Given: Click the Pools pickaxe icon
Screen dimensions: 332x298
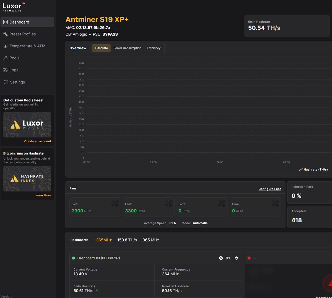Looking at the screenshot, I should point(6,58).
